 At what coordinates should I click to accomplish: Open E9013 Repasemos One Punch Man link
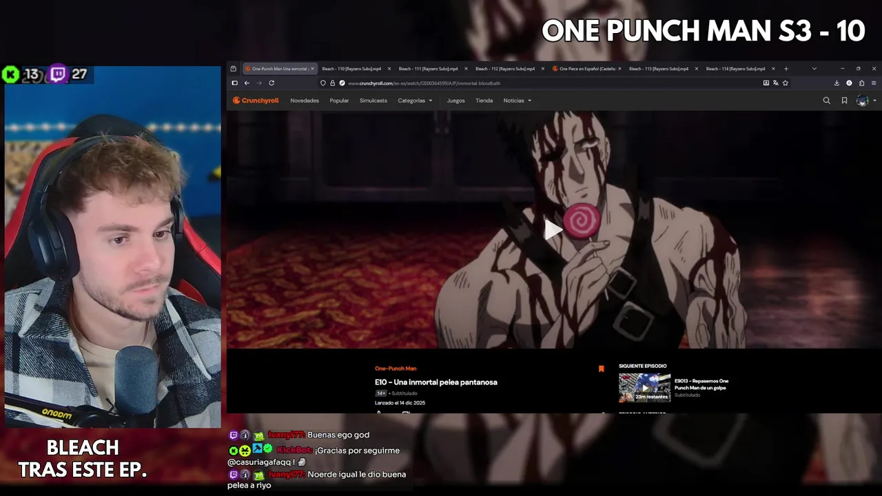pos(701,384)
